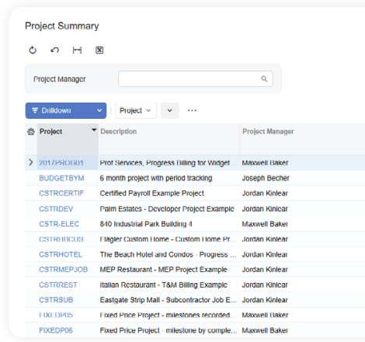Open project FIXEDP05 link
The width and height of the screenshot is (365, 342).
click(x=56, y=315)
